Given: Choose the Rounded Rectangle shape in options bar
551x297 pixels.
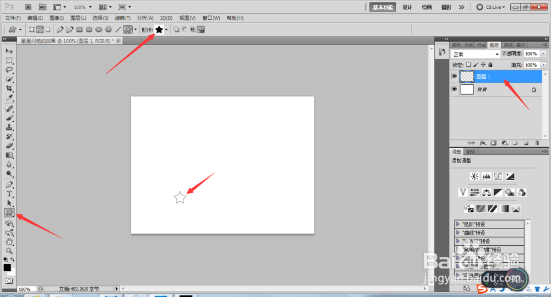Looking at the screenshot, I should (x=89, y=30).
